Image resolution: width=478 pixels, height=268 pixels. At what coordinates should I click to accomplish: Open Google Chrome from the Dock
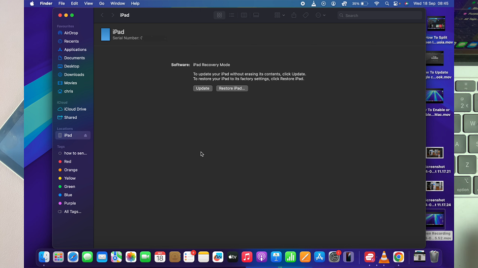(399, 257)
